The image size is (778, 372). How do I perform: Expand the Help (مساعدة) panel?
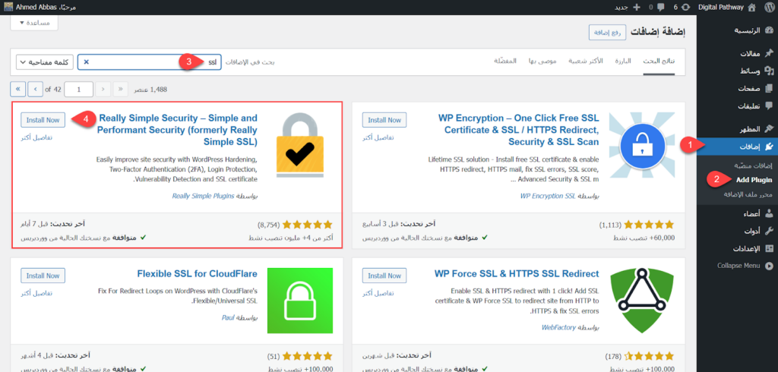[x=36, y=23]
